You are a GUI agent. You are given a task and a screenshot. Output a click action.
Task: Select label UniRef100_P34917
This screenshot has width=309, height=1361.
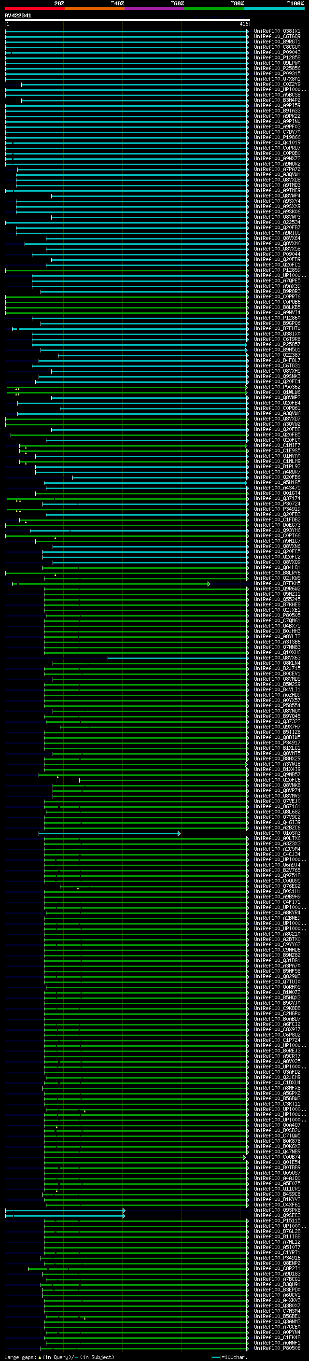[277, 743]
